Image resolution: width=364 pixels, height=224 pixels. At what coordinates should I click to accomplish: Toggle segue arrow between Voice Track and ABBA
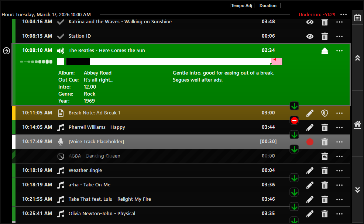coord(294,149)
